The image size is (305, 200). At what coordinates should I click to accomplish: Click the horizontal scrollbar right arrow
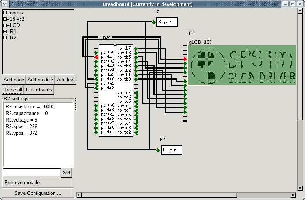tap(293, 195)
